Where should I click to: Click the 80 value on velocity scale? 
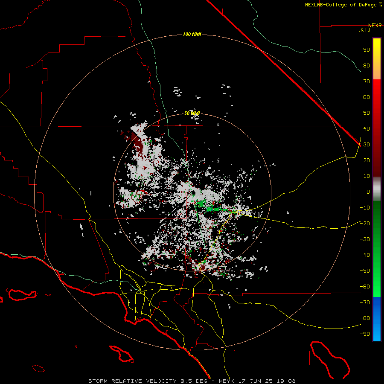(x=367, y=66)
